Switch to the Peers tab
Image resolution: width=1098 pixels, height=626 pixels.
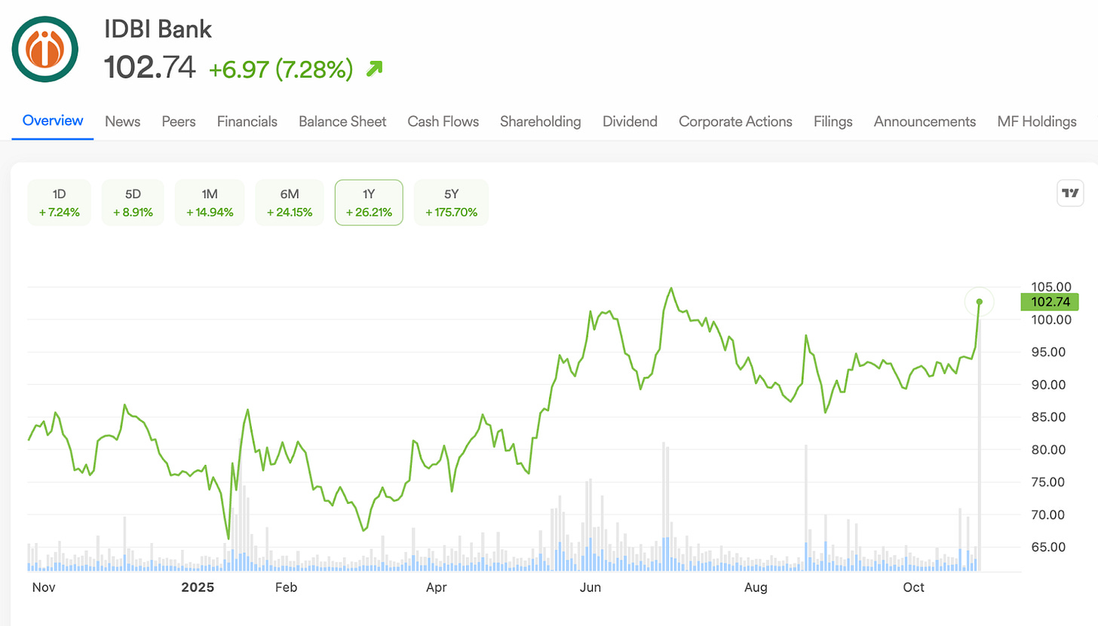179,121
